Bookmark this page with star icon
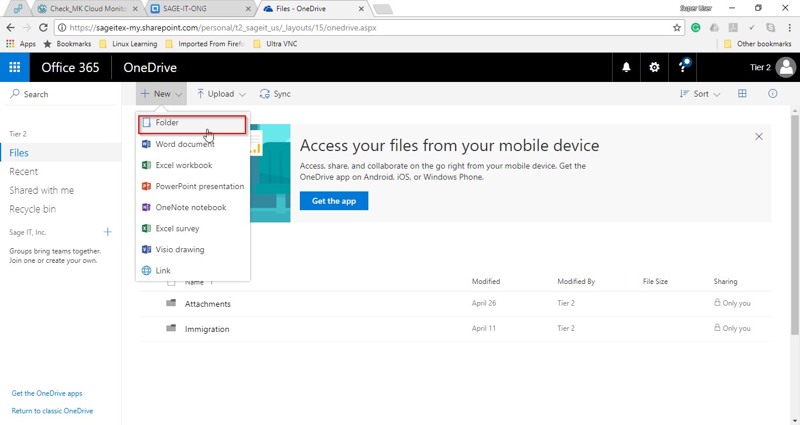Viewport: 800px width, 425px height. coord(677,28)
